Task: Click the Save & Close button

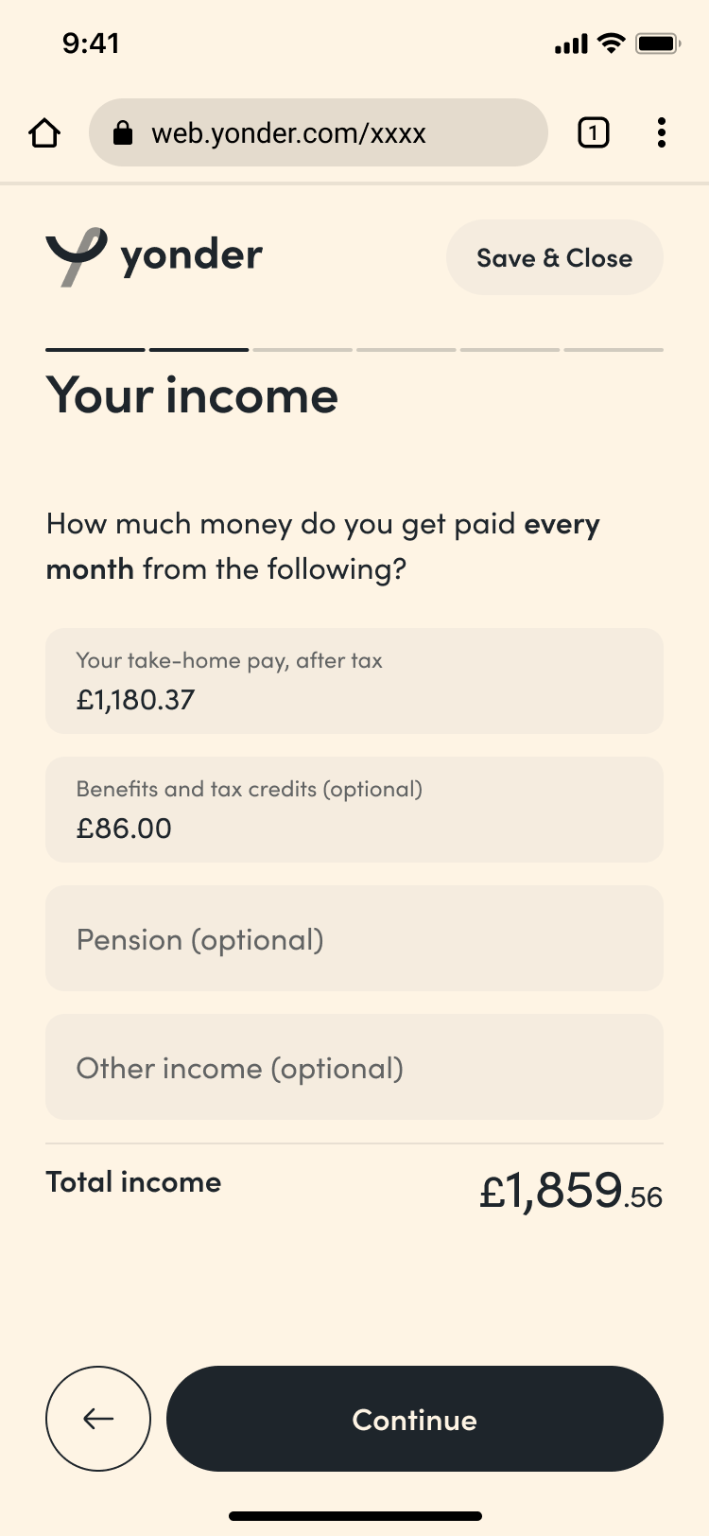Action: (554, 258)
